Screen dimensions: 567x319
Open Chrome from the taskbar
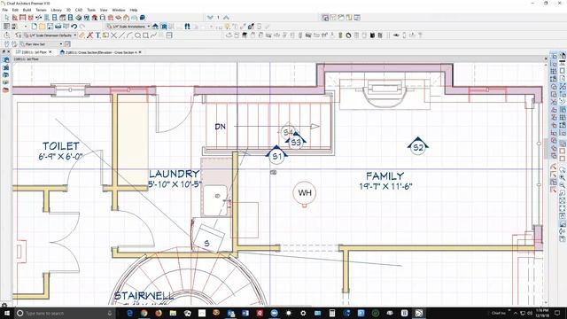tap(144, 313)
